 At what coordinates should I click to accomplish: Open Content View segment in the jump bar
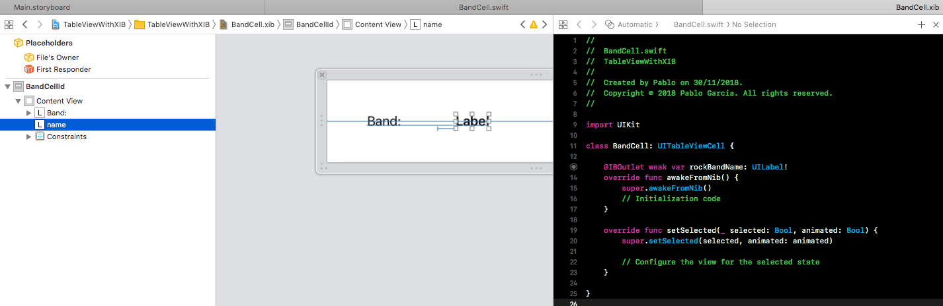[372, 24]
